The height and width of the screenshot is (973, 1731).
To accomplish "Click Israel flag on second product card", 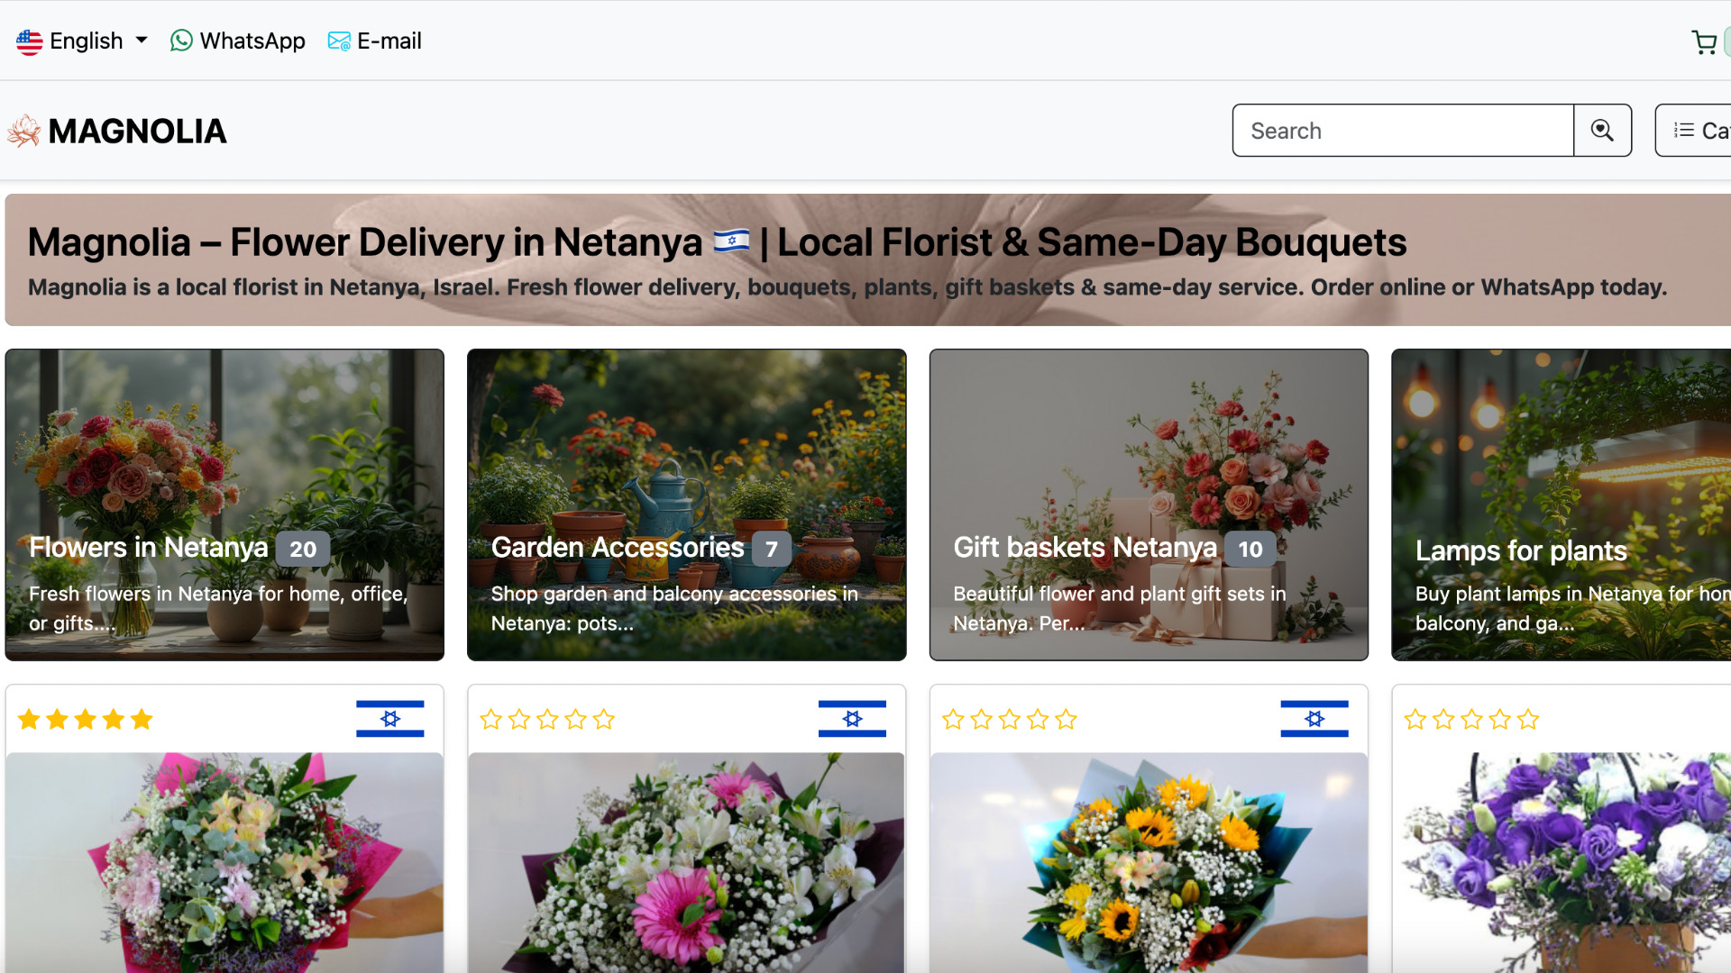I will pyautogui.click(x=852, y=719).
